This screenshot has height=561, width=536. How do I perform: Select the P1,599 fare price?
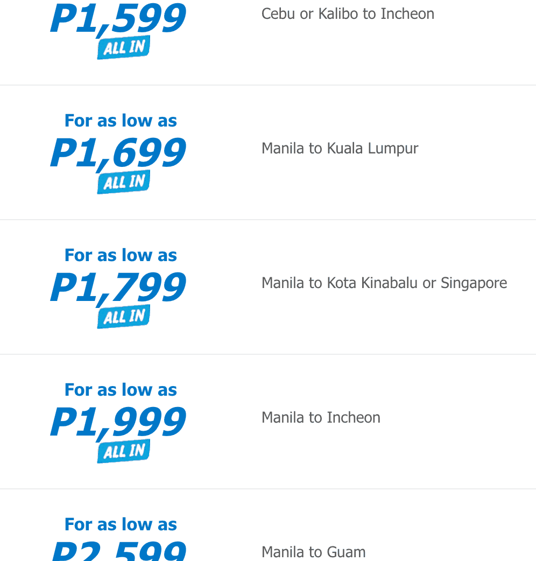[118, 19]
